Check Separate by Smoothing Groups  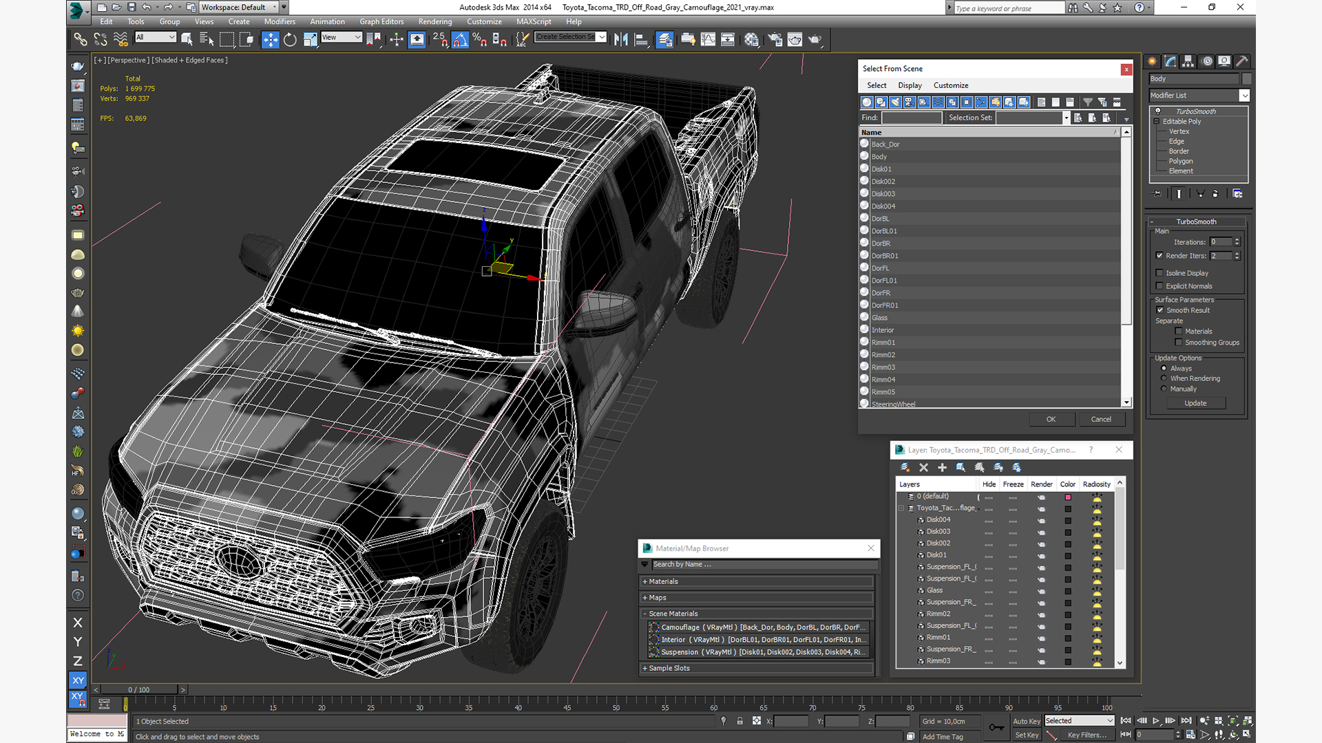tap(1179, 343)
